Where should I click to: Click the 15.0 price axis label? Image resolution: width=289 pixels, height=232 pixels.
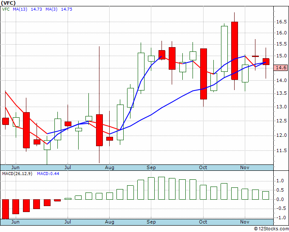(x=281, y=56)
